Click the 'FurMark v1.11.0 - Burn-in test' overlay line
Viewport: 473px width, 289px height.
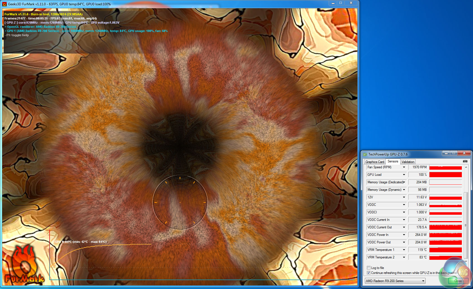click(x=43, y=14)
